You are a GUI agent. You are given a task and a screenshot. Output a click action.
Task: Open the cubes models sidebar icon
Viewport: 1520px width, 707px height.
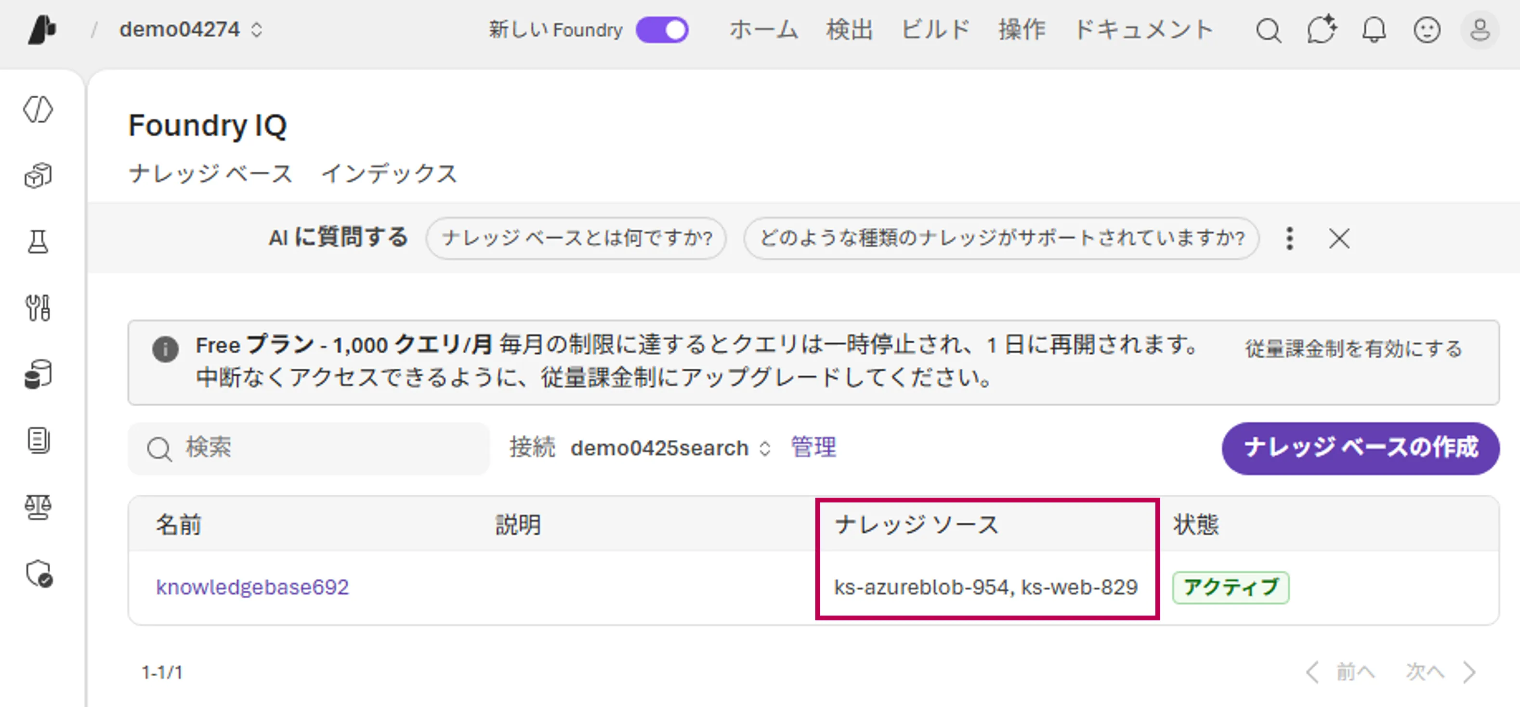tap(39, 176)
